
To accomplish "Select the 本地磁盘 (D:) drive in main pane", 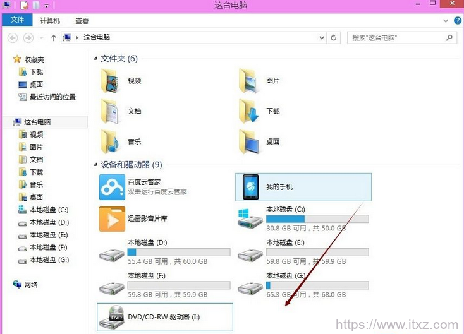I will 165,252.
